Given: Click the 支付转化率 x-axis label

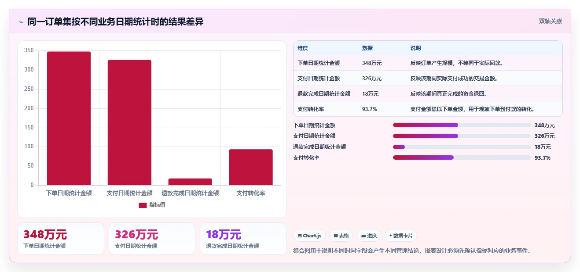Looking at the screenshot, I should click(251, 193).
